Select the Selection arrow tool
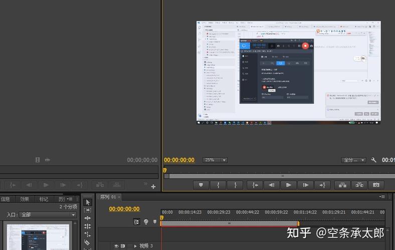The width and height of the screenshot is (395, 250). tap(87, 202)
